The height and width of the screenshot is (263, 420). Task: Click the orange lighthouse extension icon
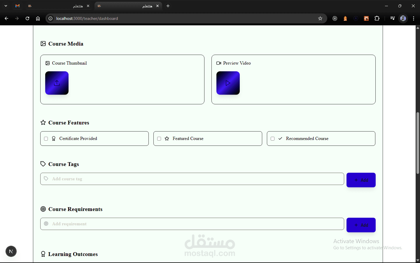click(345, 18)
